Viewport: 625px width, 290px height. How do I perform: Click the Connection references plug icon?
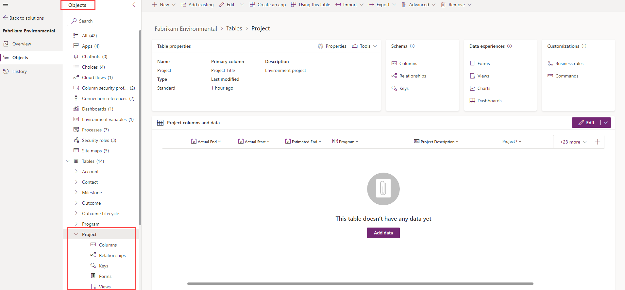point(76,98)
